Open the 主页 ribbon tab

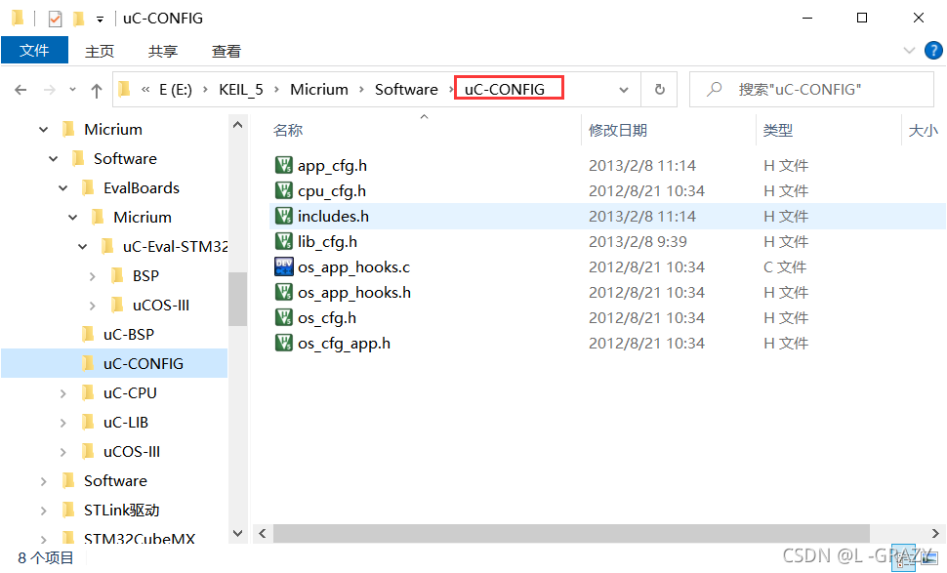(100, 52)
